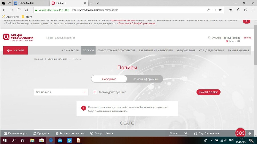Select the Я оформил toggle
The height and width of the screenshot is (144, 257).
coord(109,79)
